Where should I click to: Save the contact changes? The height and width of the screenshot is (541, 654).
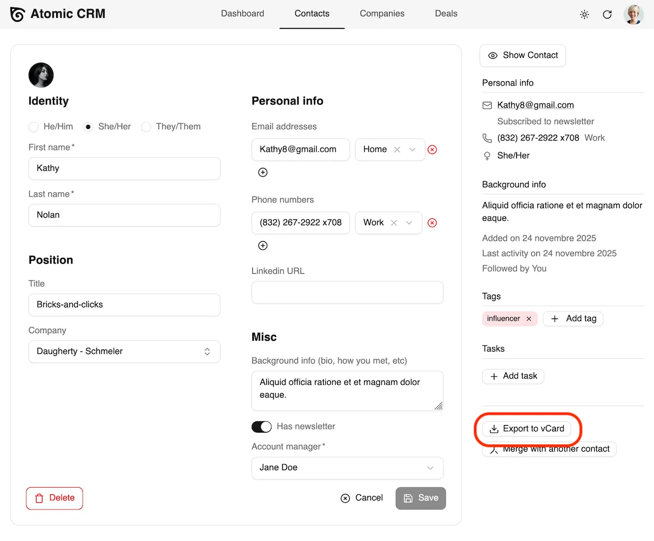[x=420, y=498]
